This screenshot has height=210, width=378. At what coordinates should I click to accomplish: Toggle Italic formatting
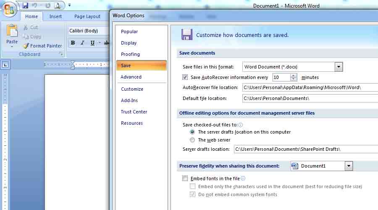coord(82,43)
